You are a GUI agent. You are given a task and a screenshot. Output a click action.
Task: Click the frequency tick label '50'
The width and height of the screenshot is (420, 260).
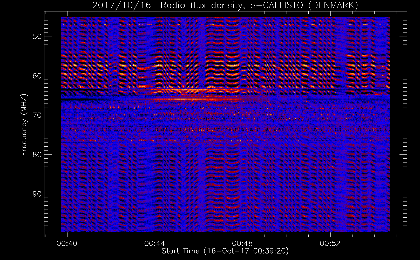pos(37,36)
